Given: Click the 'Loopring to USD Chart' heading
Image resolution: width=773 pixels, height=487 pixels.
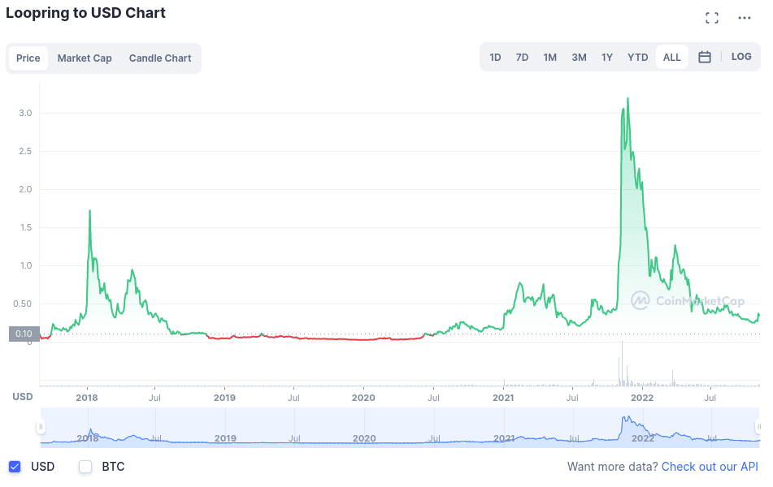Looking at the screenshot, I should tap(86, 13).
